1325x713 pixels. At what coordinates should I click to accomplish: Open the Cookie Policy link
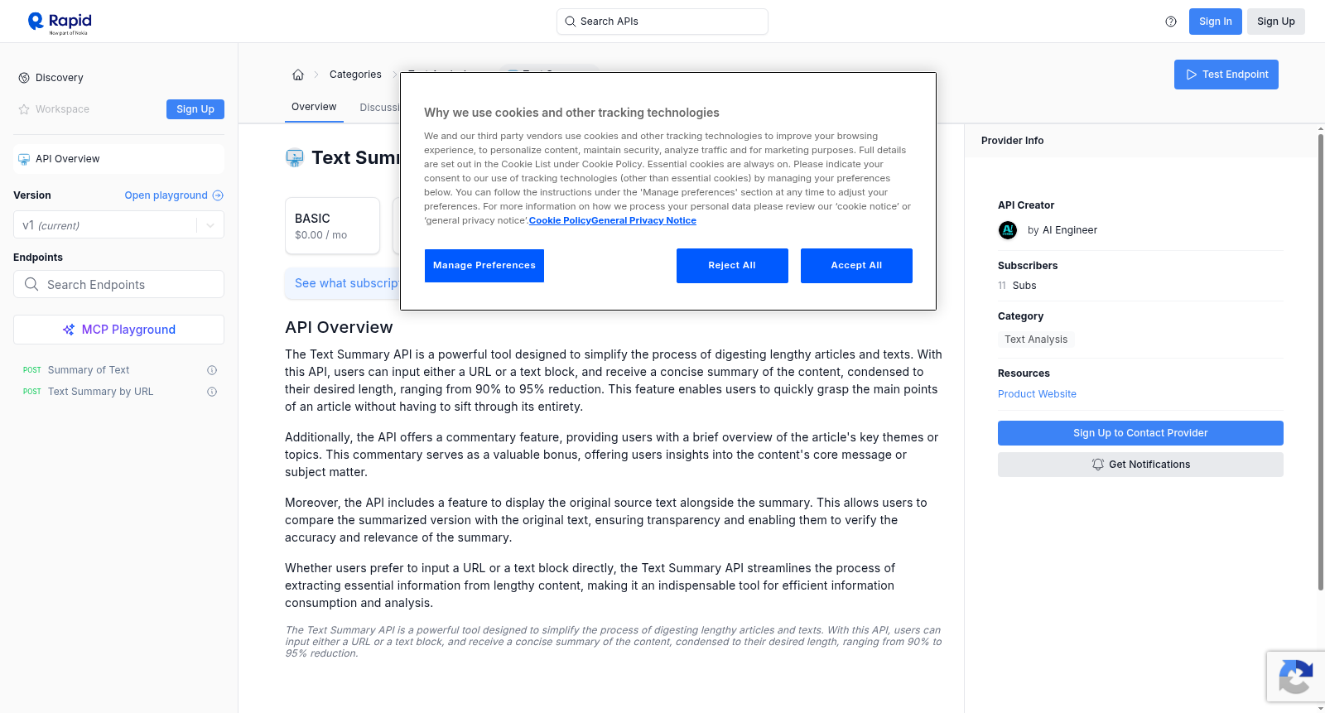[x=560, y=220]
